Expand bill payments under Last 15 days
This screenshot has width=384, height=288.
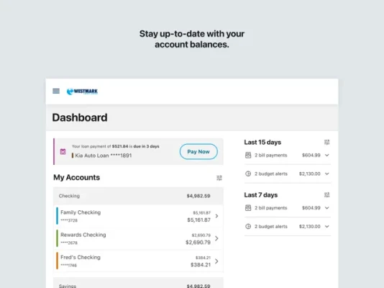click(x=327, y=155)
